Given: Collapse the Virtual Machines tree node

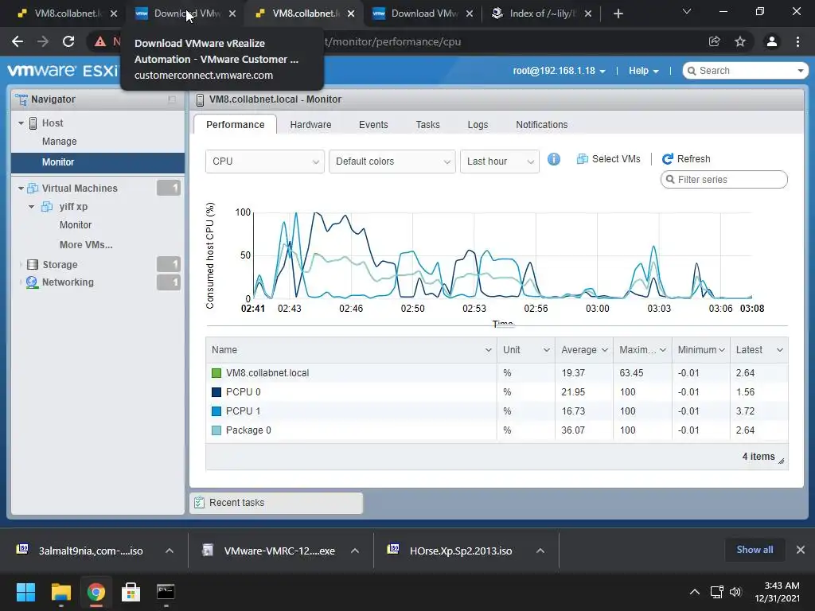Looking at the screenshot, I should [21, 189].
